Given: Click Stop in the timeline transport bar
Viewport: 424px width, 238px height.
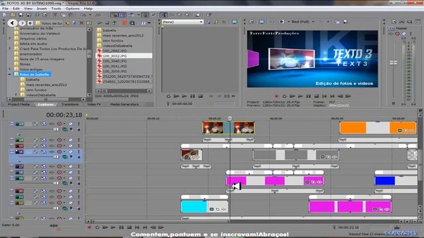Looking at the screenshot, I should (x=129, y=227).
